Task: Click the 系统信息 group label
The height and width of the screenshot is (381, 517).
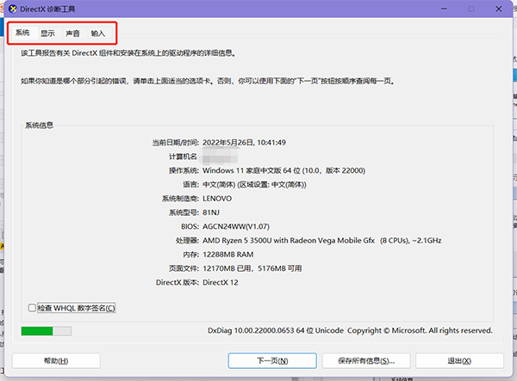Action: click(40, 125)
